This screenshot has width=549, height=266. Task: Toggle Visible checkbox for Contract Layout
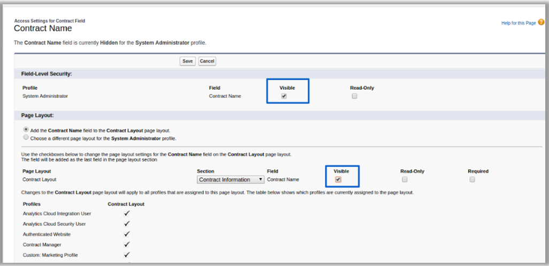tap(338, 179)
